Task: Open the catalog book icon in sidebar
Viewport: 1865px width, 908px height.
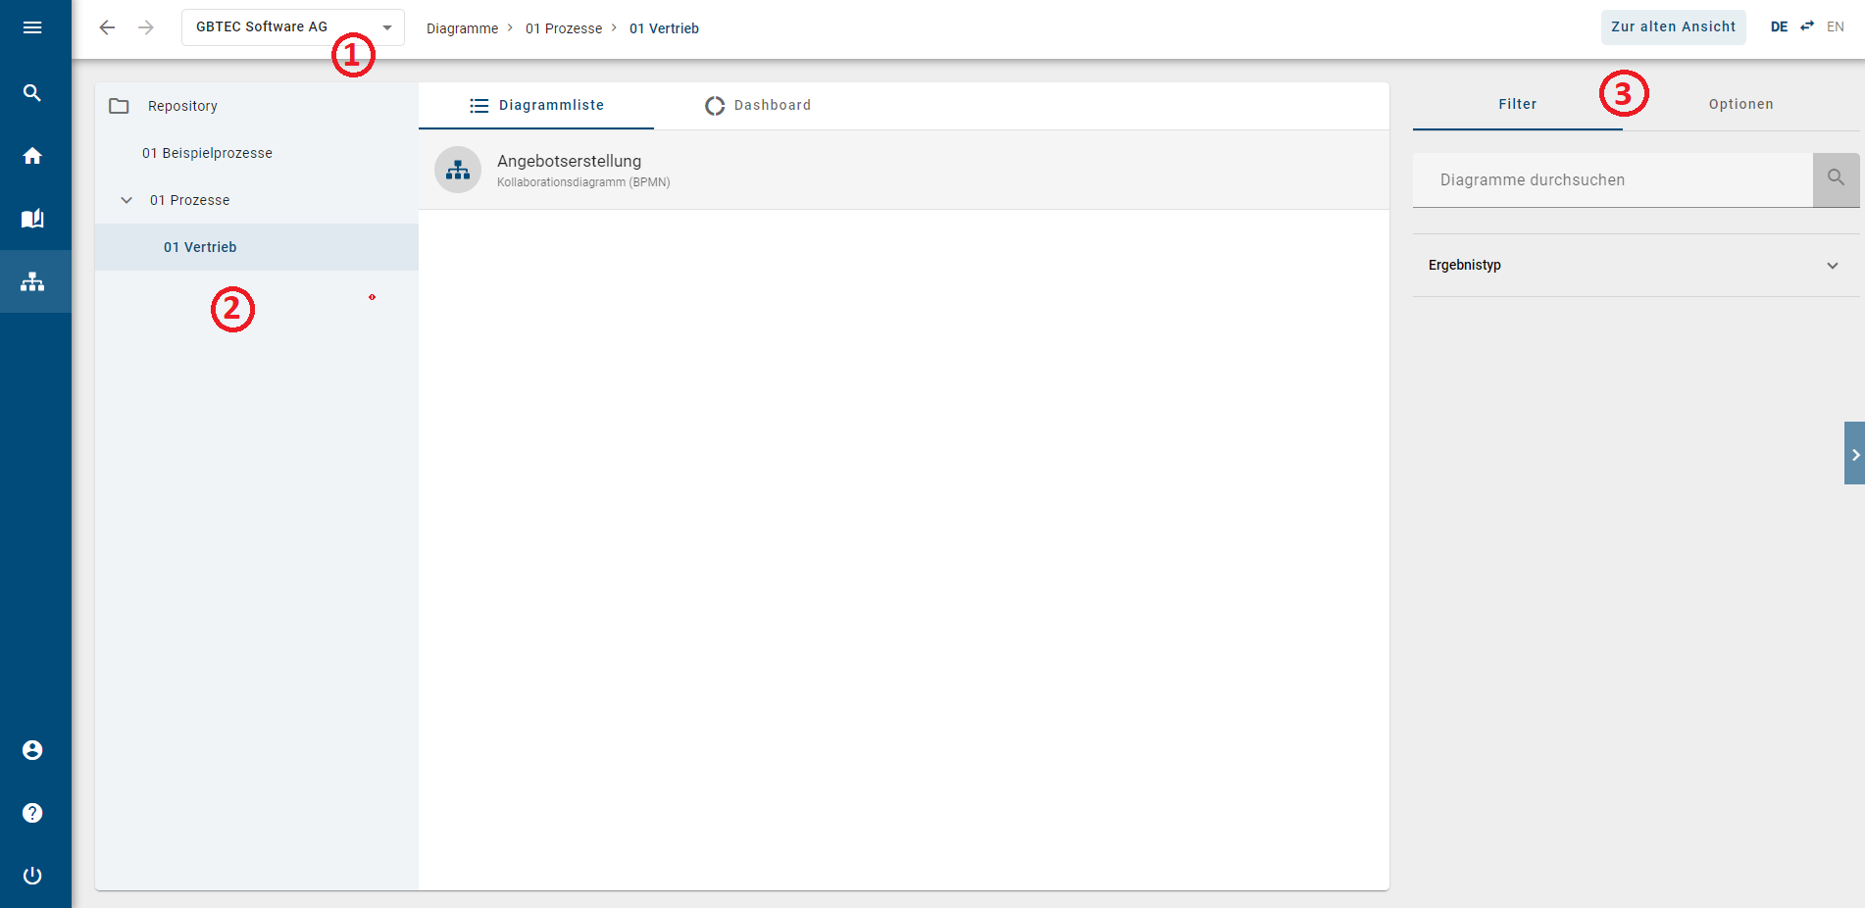Action: coord(32,219)
